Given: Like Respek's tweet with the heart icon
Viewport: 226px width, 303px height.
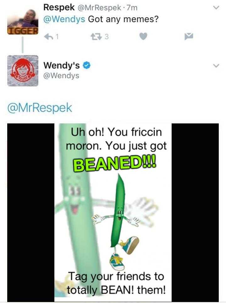Looking at the screenshot, I should [x=143, y=36].
